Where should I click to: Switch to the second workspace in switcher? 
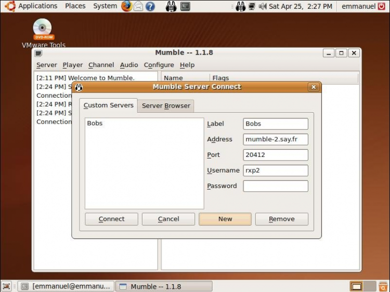coord(369,286)
